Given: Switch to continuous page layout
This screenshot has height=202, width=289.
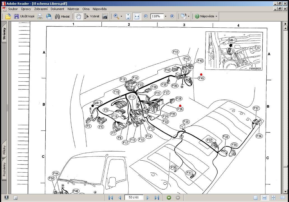Looking at the screenshot, I should tap(264, 198).
